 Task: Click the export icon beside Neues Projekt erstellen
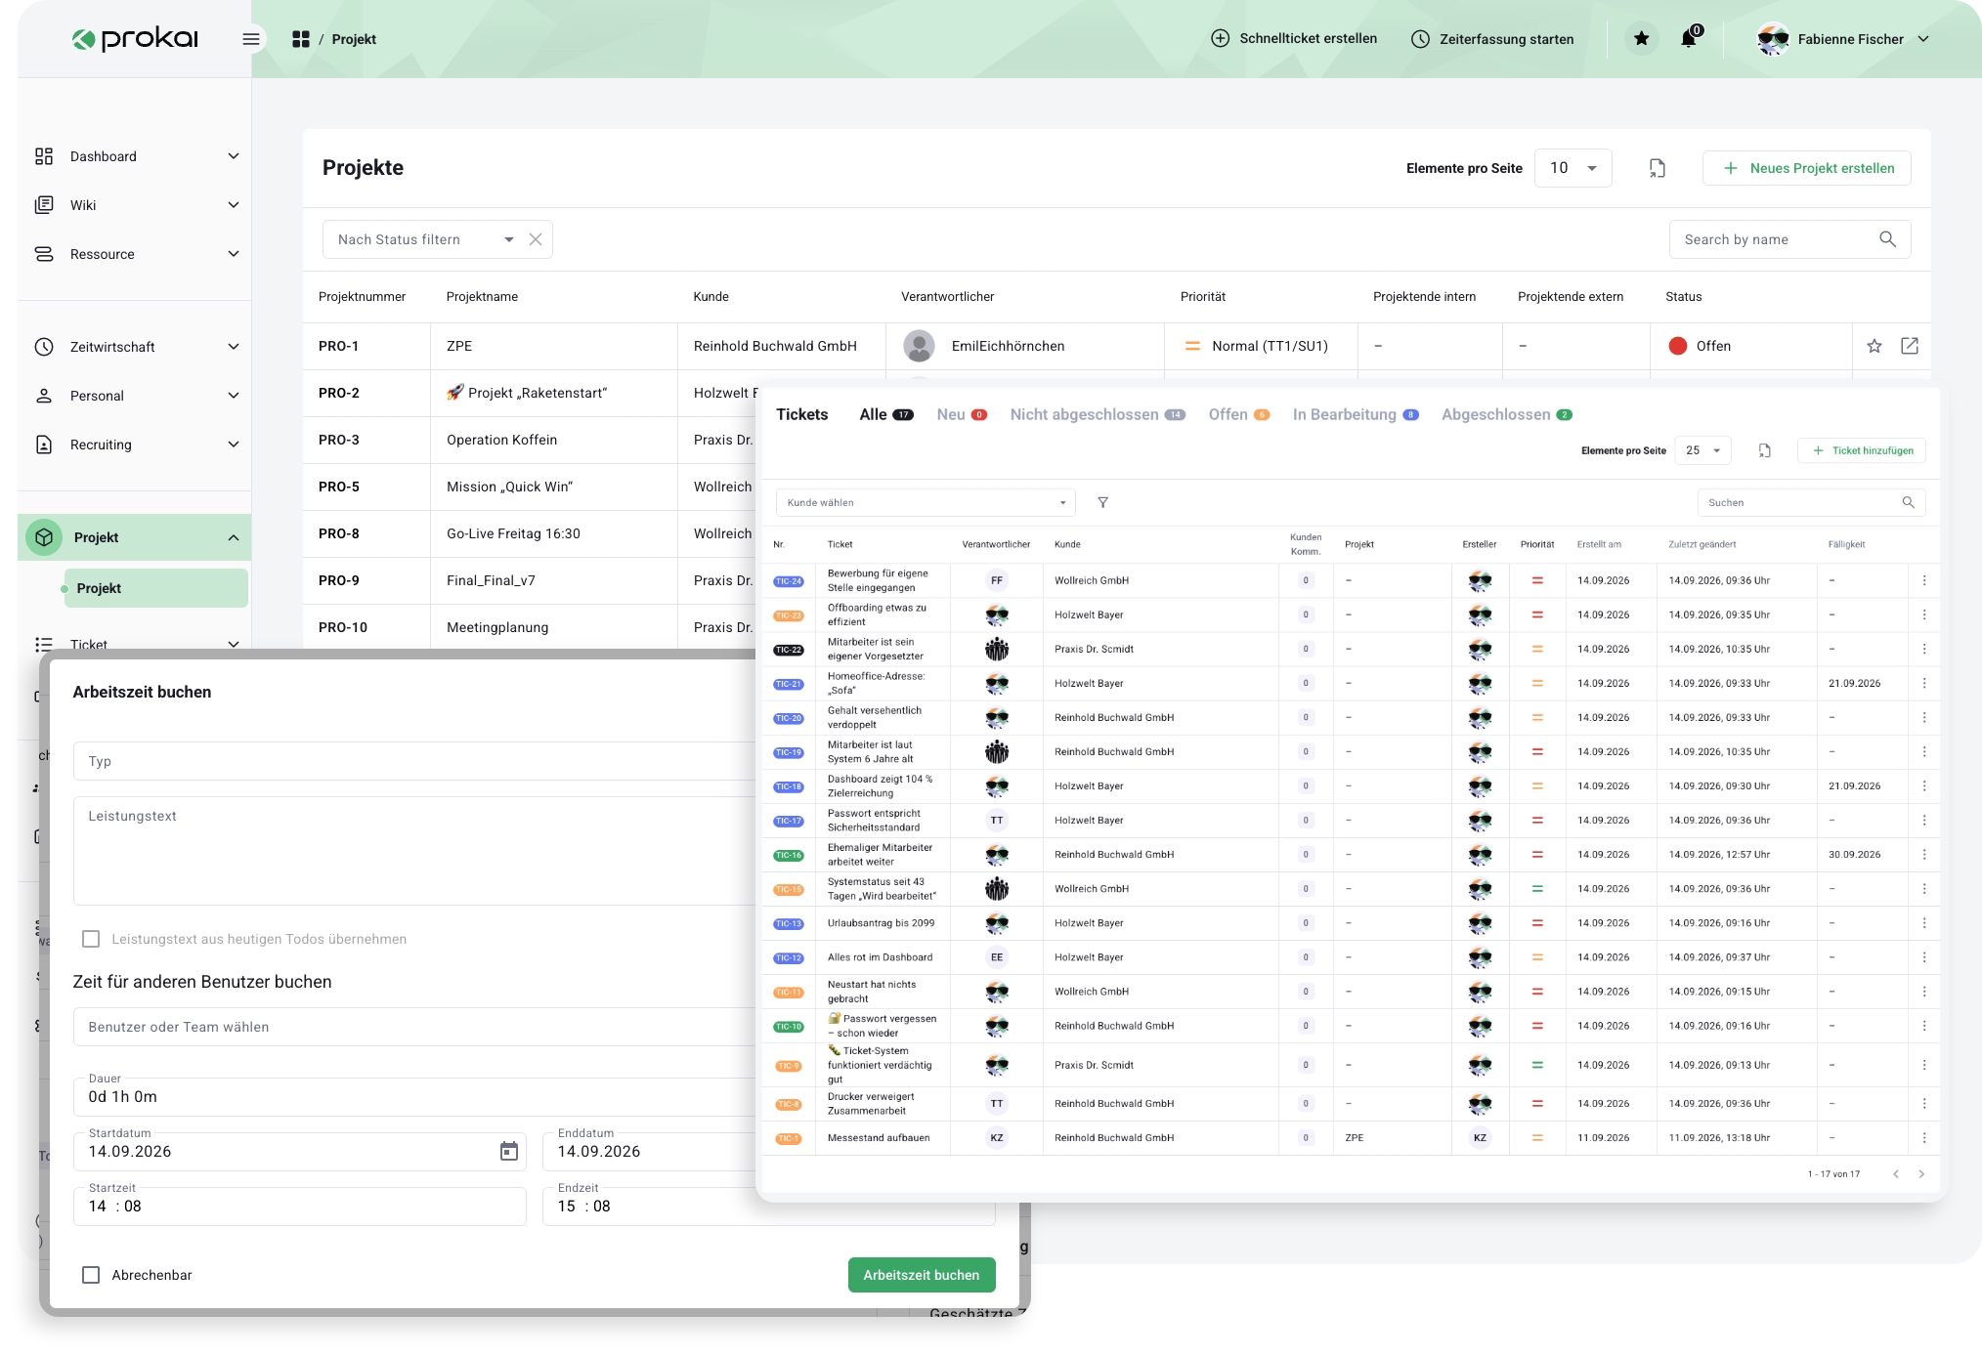(1657, 168)
